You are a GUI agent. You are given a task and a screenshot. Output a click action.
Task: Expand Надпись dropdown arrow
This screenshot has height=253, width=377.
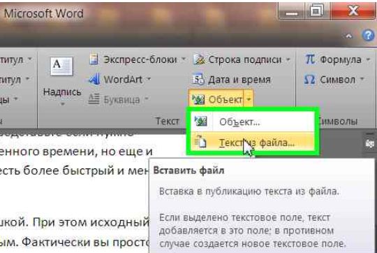tap(63, 104)
